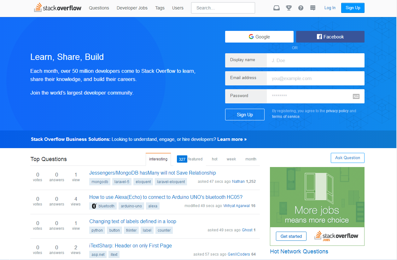397x260 pixels.
Task: Switch to the week tab
Action: pyautogui.click(x=231, y=159)
